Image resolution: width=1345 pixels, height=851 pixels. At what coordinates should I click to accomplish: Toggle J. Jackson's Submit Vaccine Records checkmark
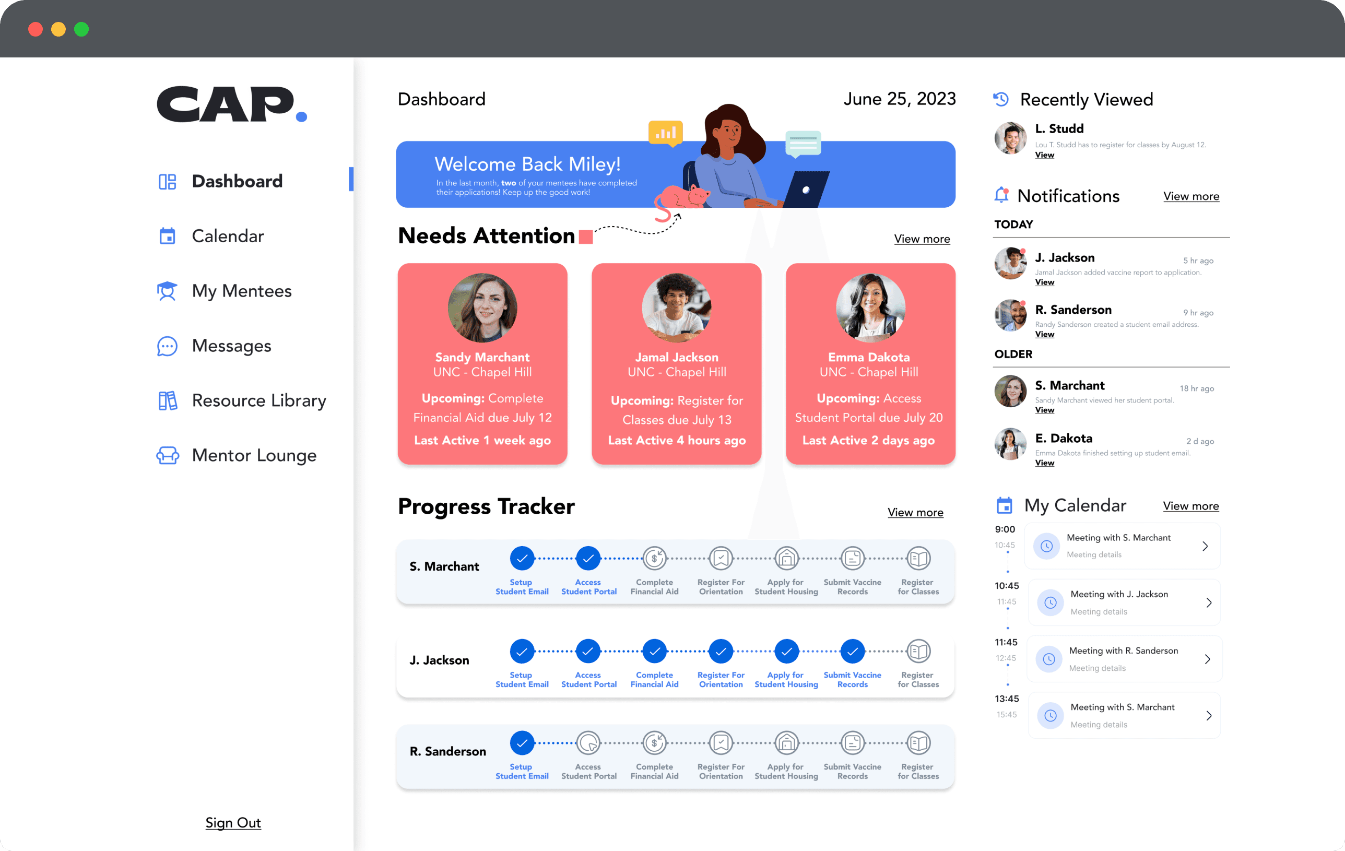(852, 651)
